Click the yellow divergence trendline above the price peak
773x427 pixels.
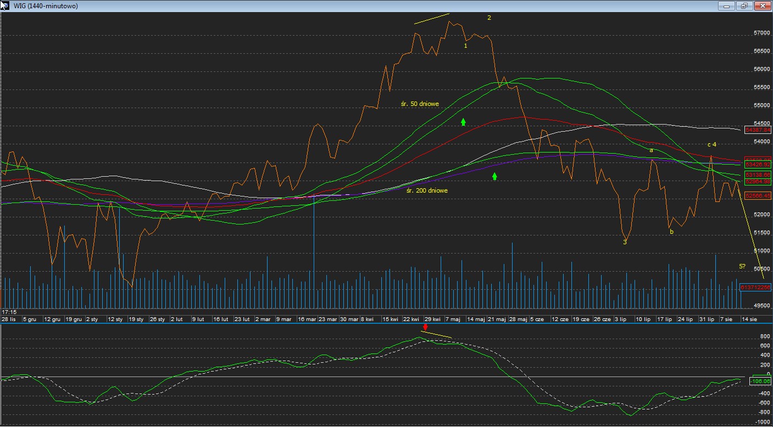coord(432,19)
